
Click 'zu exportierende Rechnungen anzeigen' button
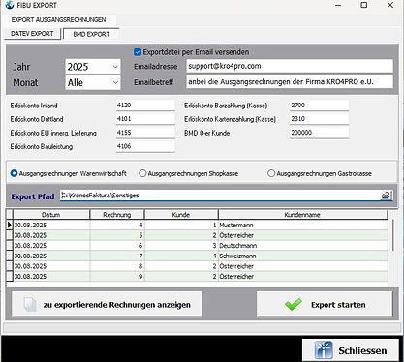pos(107,304)
